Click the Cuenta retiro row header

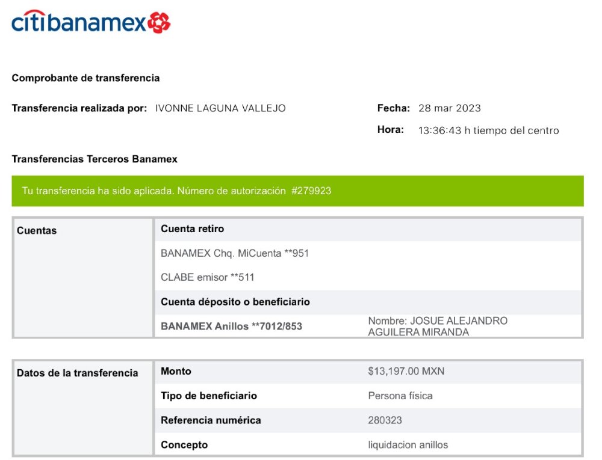(x=368, y=229)
